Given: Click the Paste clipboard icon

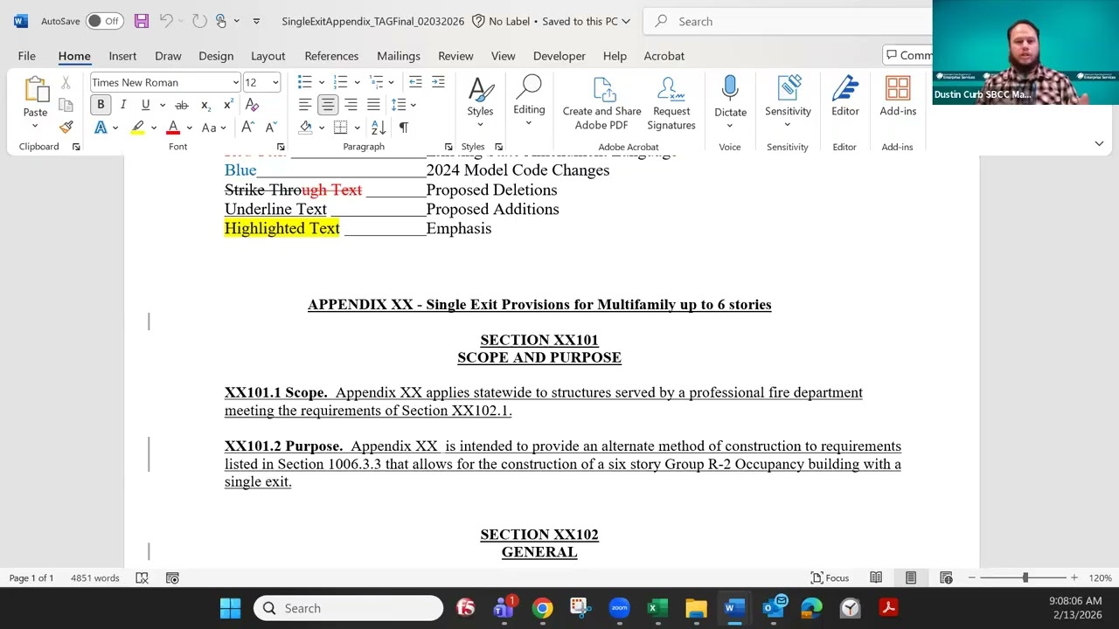Looking at the screenshot, I should [x=36, y=89].
